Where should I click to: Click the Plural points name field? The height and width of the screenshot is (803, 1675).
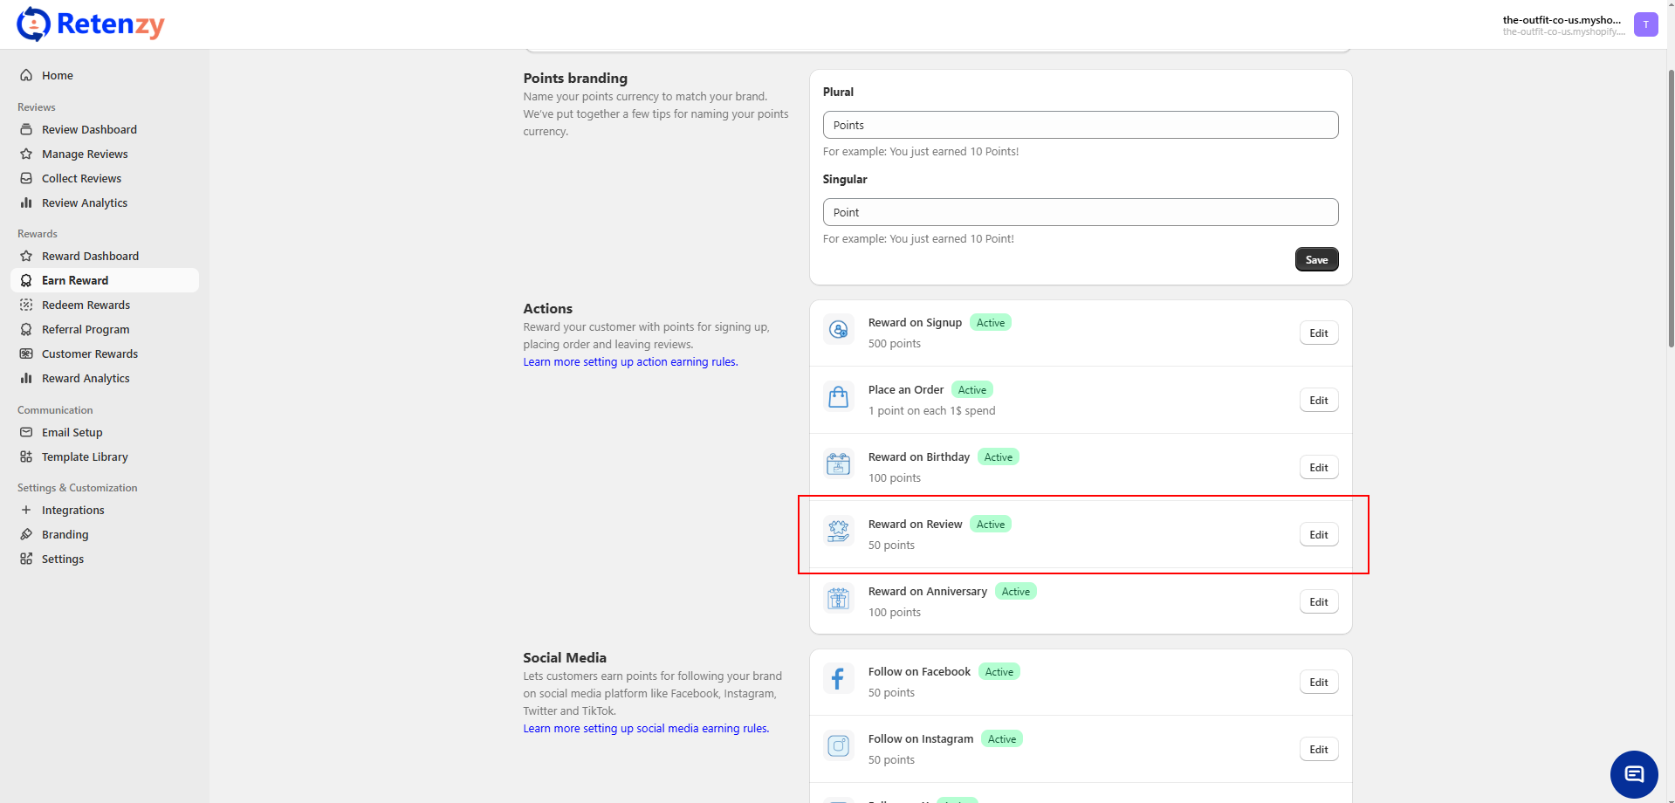[1080, 126]
